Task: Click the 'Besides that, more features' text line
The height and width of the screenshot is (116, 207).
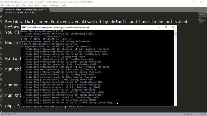Action: tap(96, 22)
